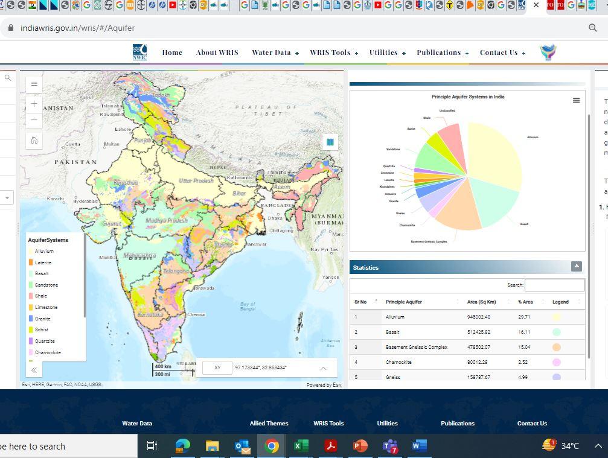View site security lock info

point(11,28)
